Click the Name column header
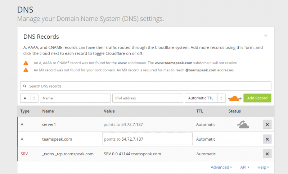This screenshot has width=288, height=174. click(x=48, y=111)
